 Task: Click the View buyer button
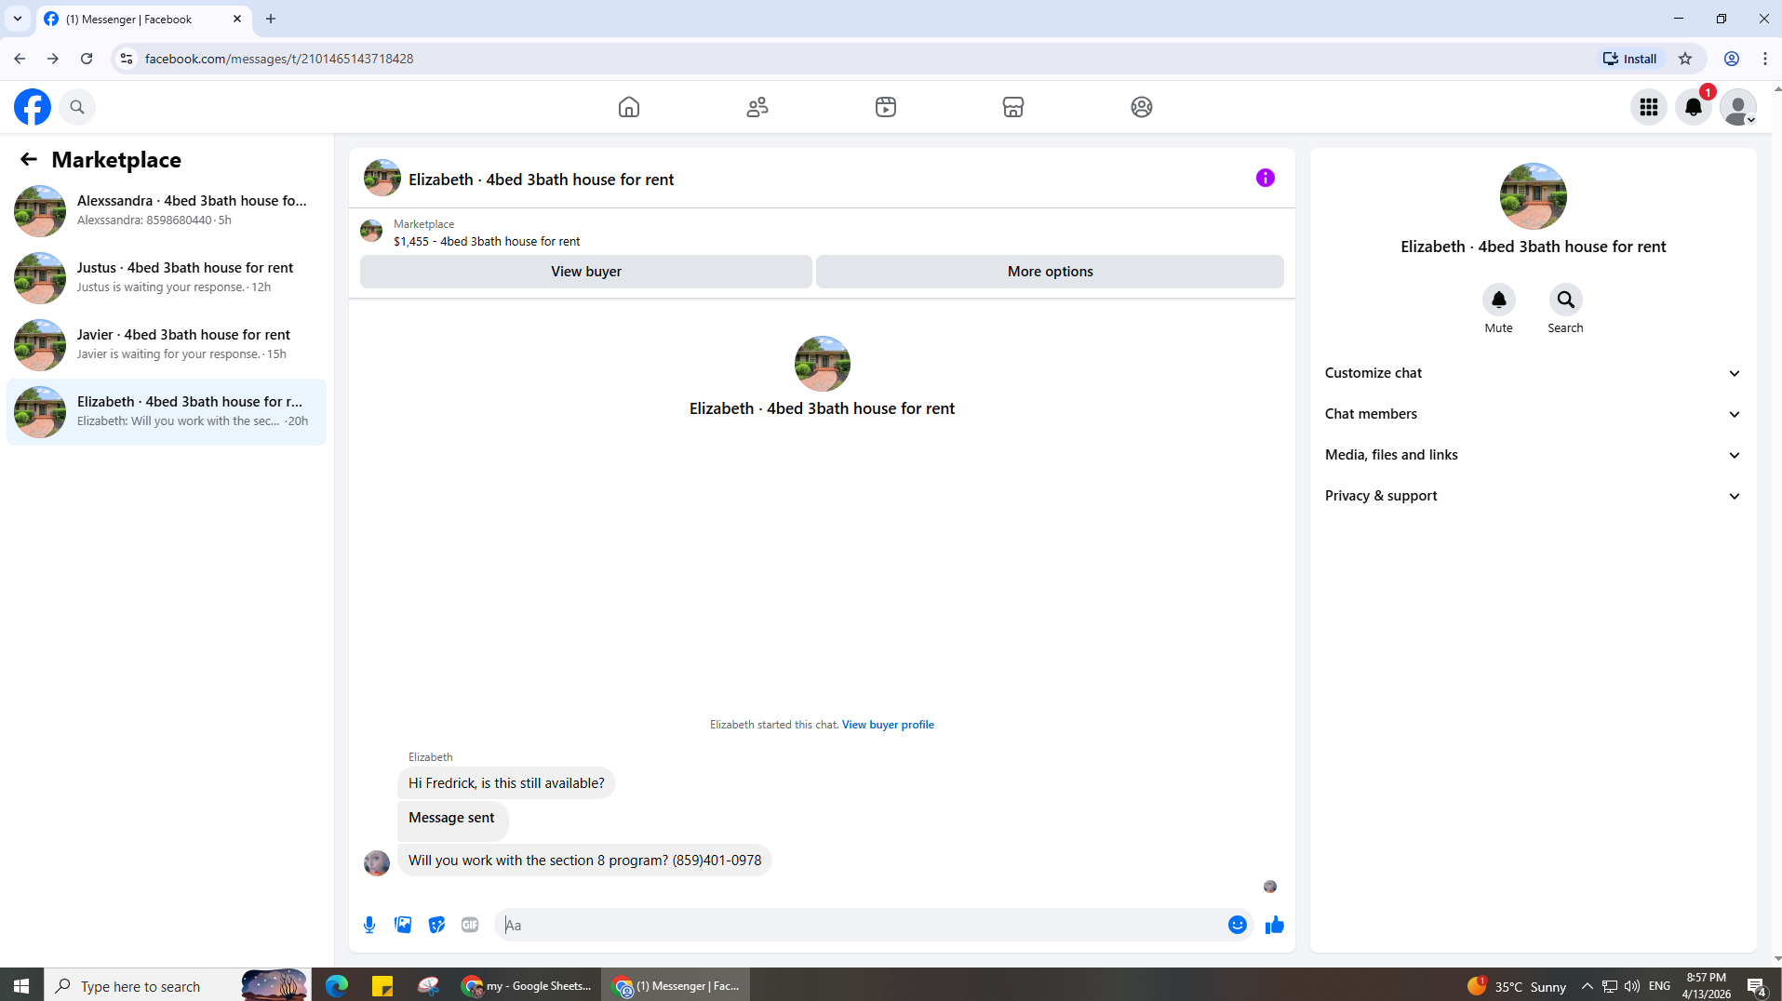click(x=586, y=272)
